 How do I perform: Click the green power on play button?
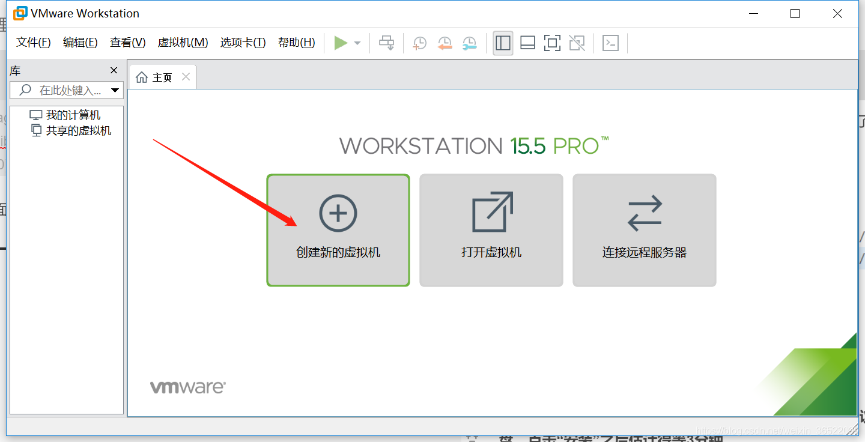coord(341,43)
